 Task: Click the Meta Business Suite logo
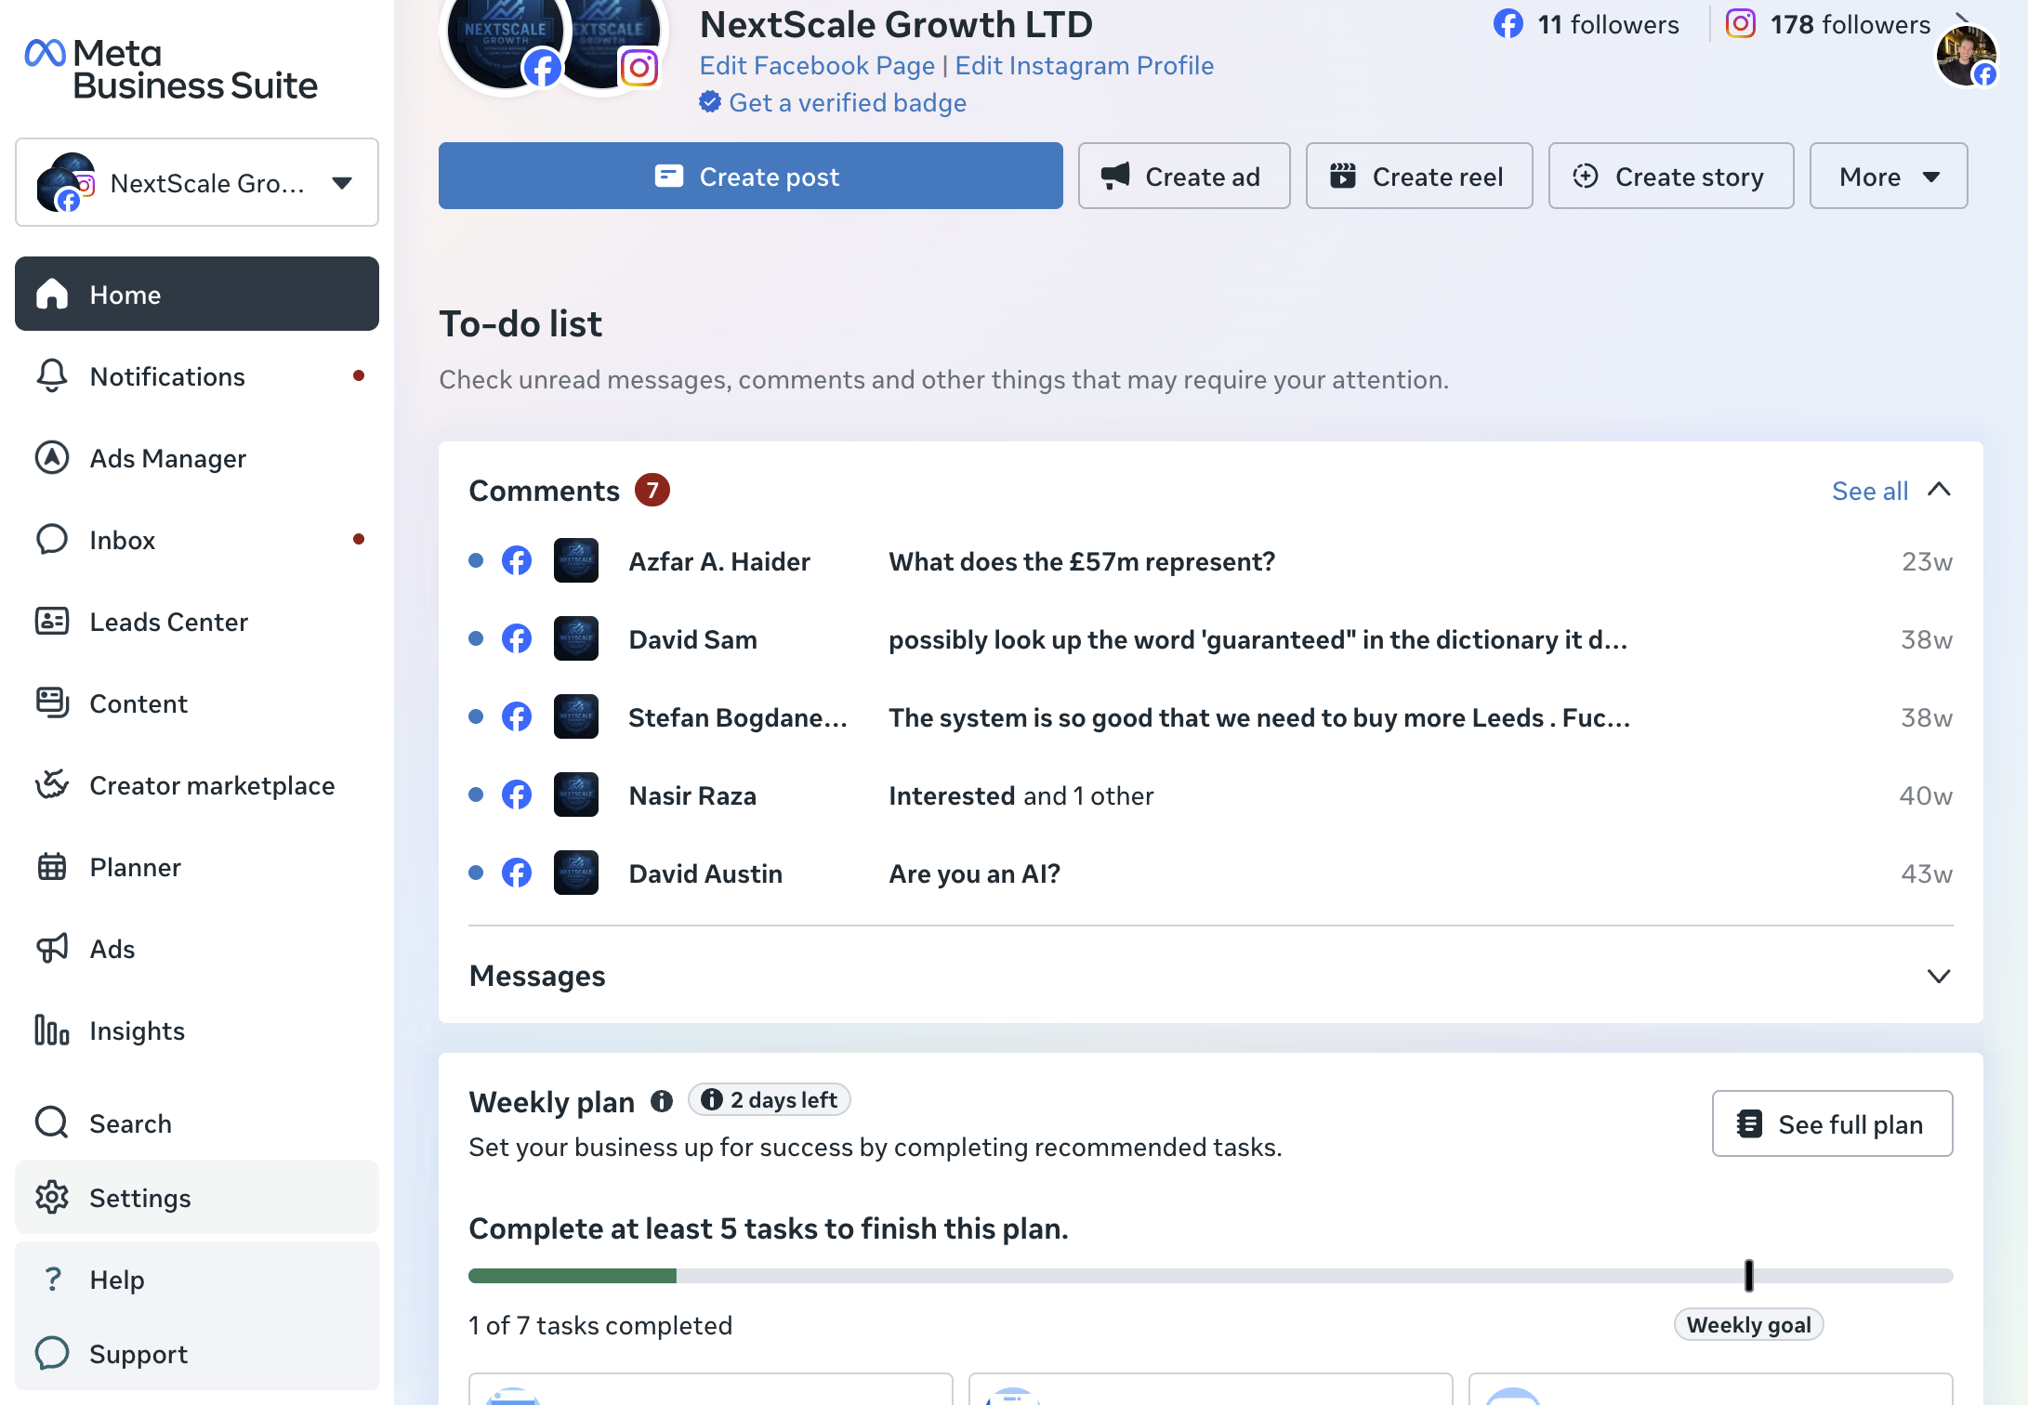pyautogui.click(x=171, y=70)
